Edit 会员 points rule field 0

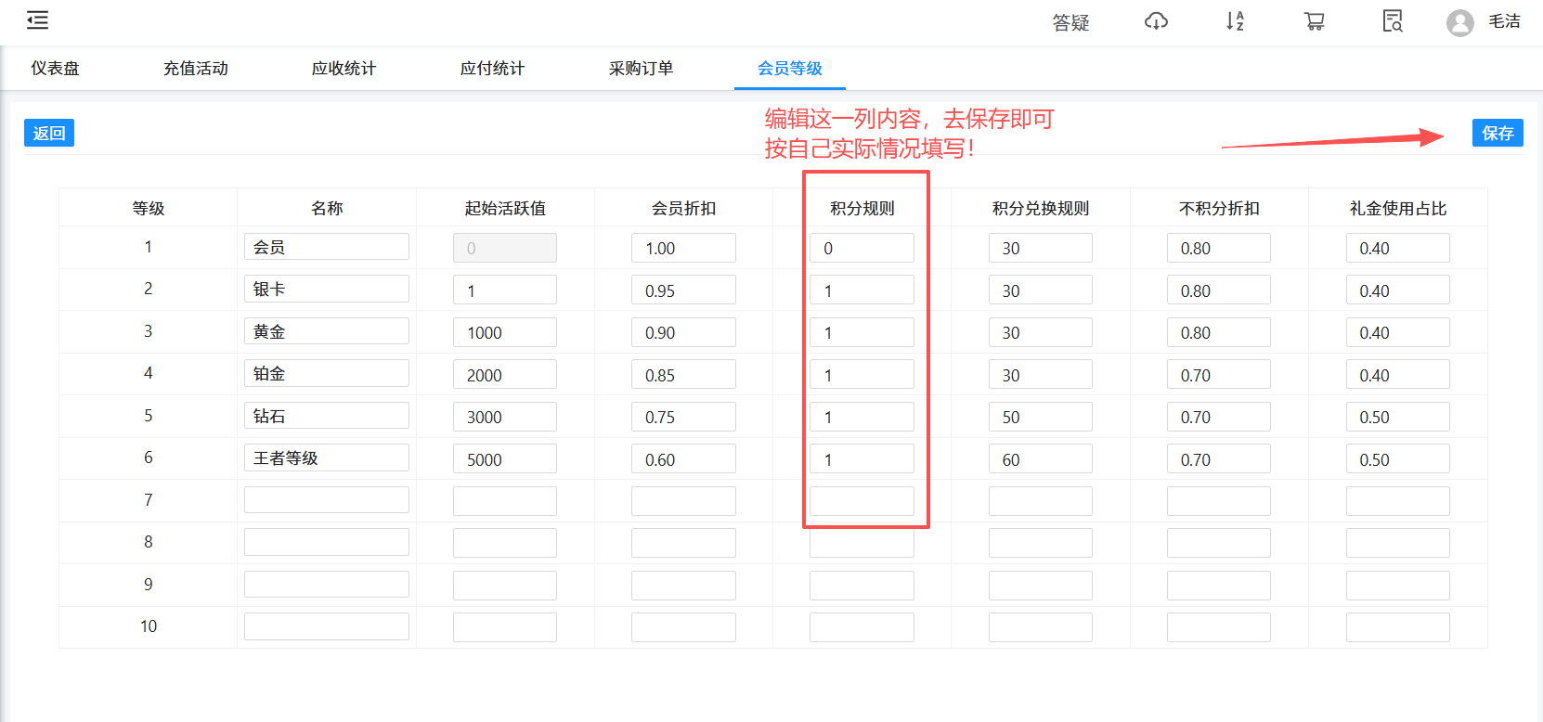click(x=862, y=248)
